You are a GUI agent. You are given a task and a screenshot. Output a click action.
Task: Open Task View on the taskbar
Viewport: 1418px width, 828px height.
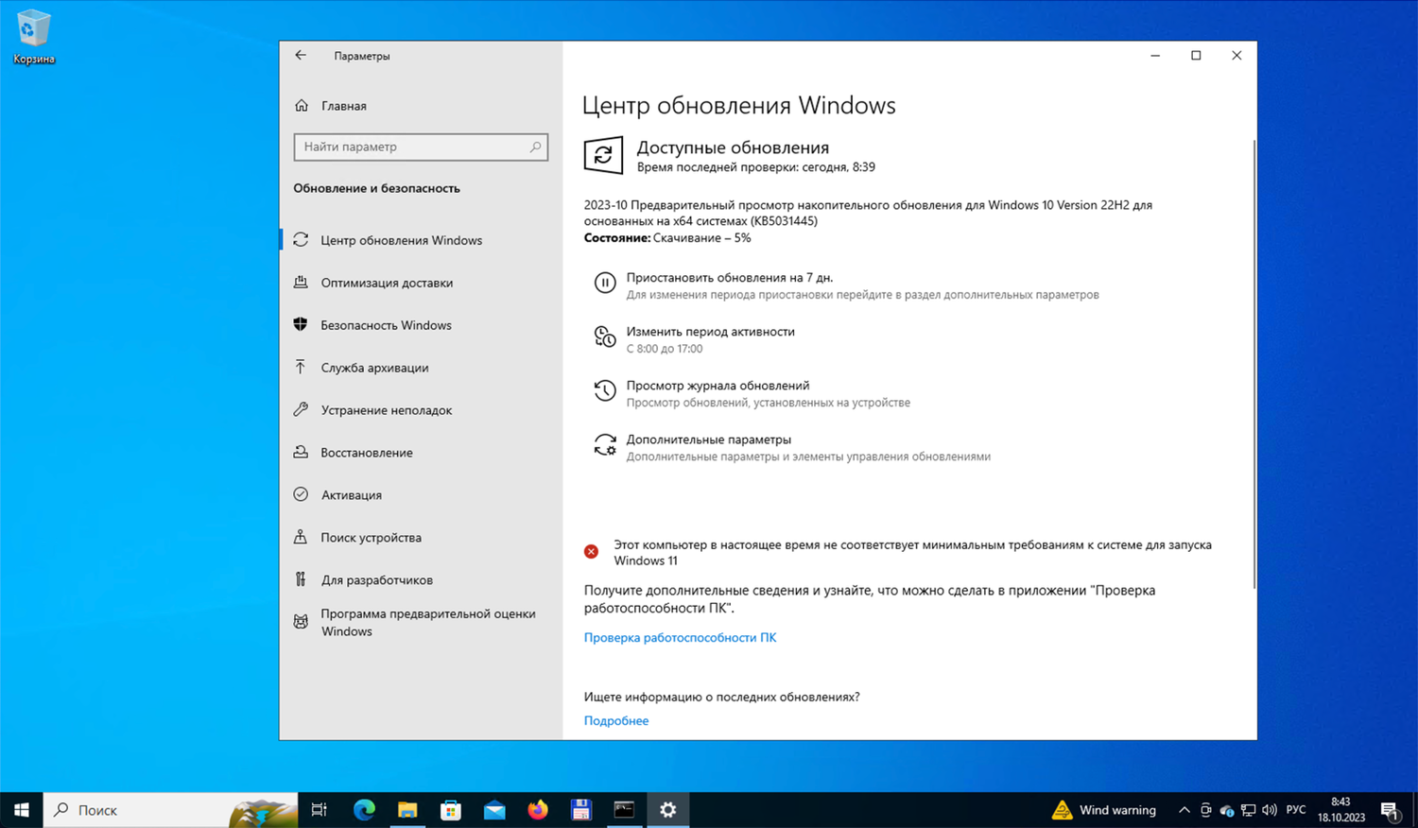coord(320,810)
